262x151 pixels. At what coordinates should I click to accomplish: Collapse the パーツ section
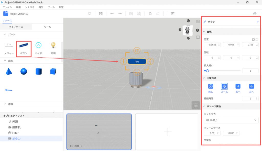[x=5, y=34]
